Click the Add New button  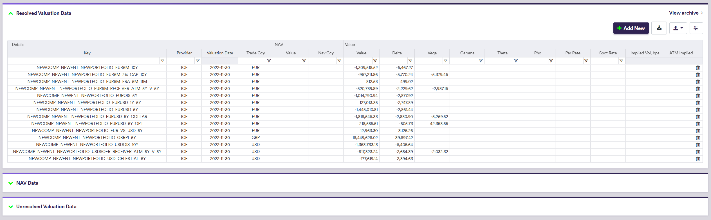coord(631,28)
